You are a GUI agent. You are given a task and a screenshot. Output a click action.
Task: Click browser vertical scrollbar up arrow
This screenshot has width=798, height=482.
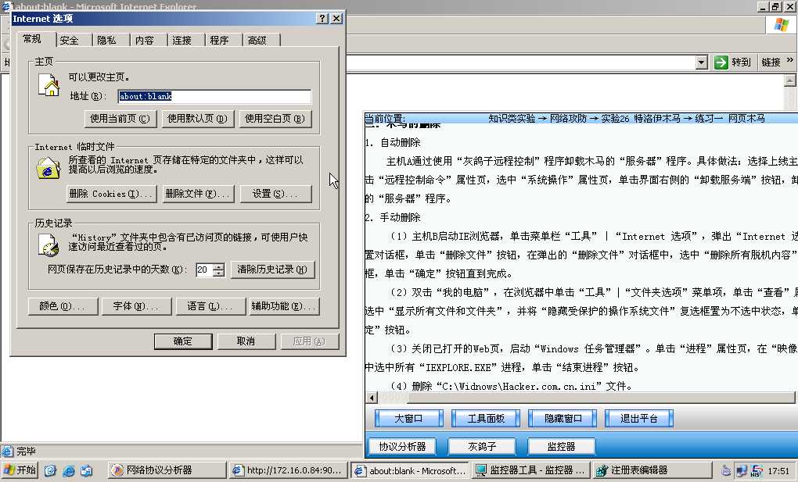click(790, 80)
